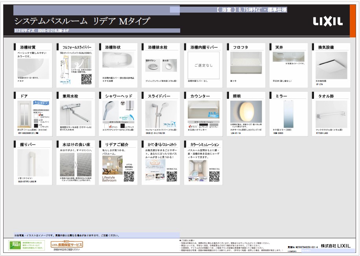The height and width of the screenshot is (256, 360).
Task: Click the 浴槽形状 bathtub shape photo
Action: click(x=118, y=60)
